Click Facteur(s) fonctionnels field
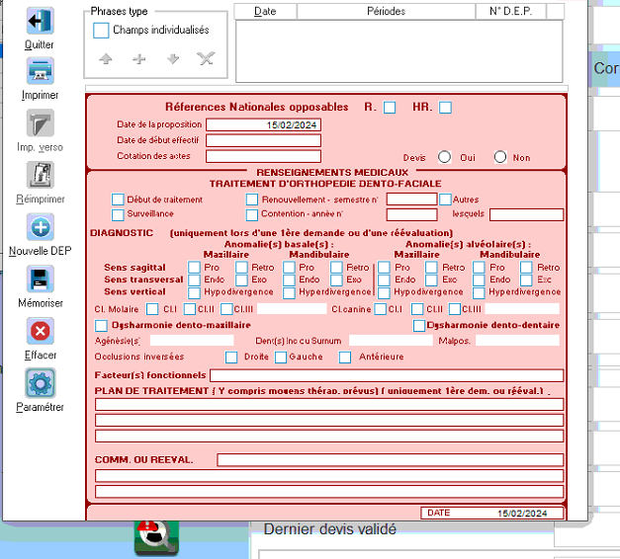Screen dimensions: 620x559 (387, 375)
